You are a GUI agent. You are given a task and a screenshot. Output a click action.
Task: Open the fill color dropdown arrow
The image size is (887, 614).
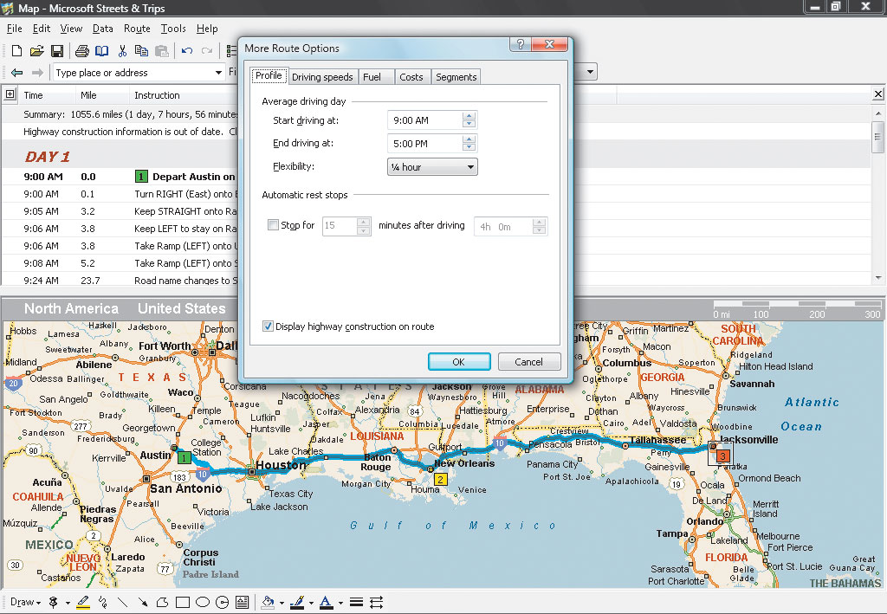282,603
